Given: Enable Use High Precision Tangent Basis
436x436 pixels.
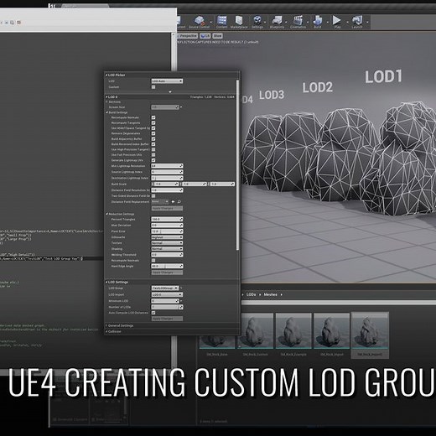Looking at the screenshot, I should (153, 149).
